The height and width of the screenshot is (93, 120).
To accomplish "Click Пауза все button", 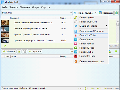I will [35, 51].
